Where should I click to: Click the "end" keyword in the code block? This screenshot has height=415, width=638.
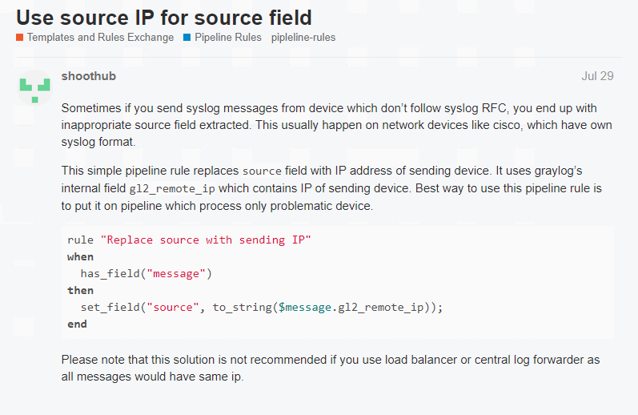pyautogui.click(x=77, y=324)
